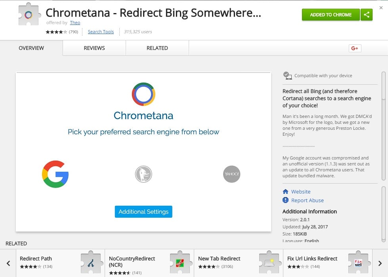Show next related extensions with right arrow
Screen dimensions: 388x277
click(x=380, y=263)
